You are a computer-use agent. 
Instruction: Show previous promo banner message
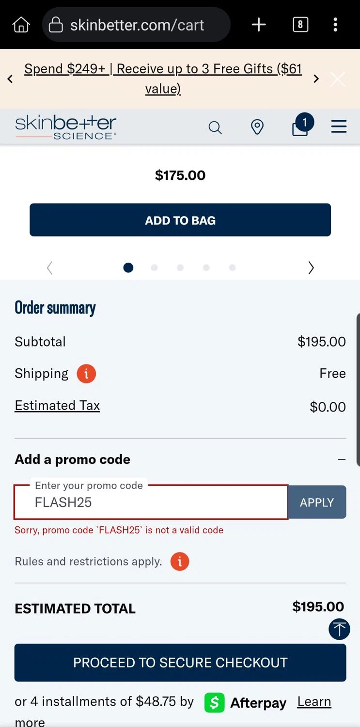click(x=10, y=79)
